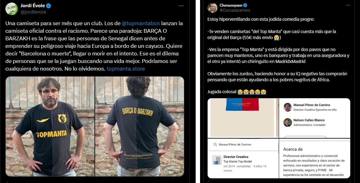Click the @jordievole handle
This screenshot has height=183, width=360.
34,12
